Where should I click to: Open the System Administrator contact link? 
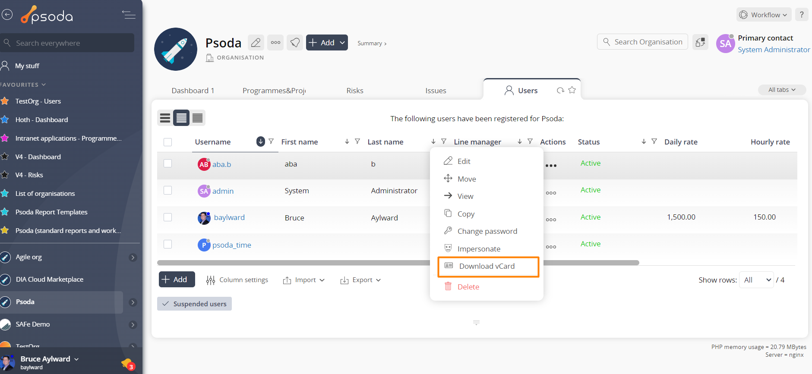(x=774, y=50)
